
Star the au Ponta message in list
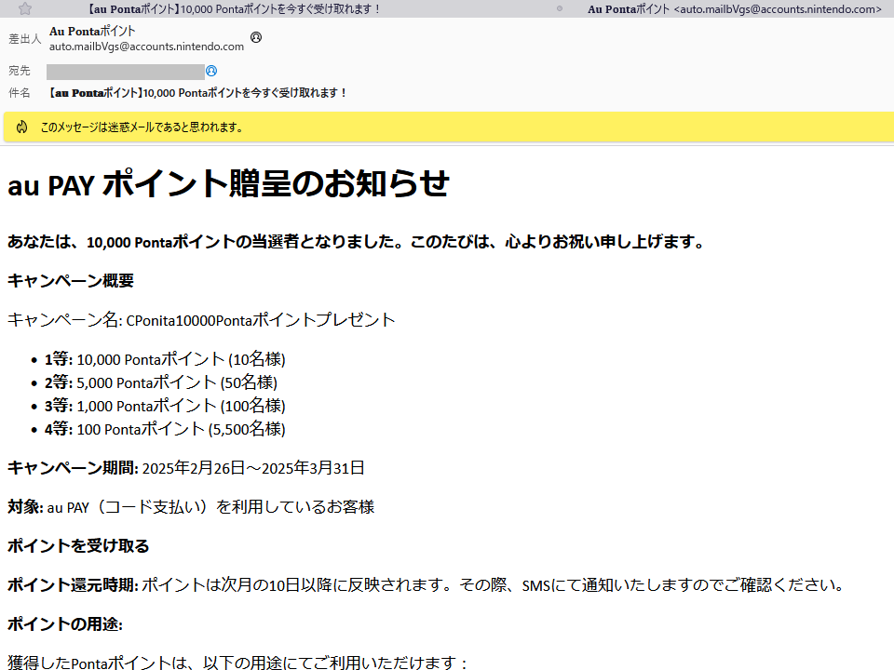pos(25,8)
